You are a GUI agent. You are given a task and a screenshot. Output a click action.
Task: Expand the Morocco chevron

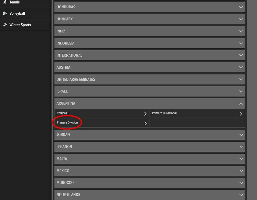pyautogui.click(x=241, y=183)
